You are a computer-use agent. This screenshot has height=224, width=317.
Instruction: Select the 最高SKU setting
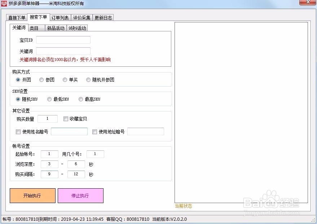click(81, 99)
